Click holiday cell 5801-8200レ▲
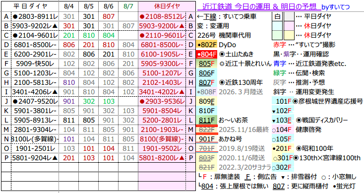Image resolution: width=364 pixels, height=193 pixels. (x=162, y=158)
